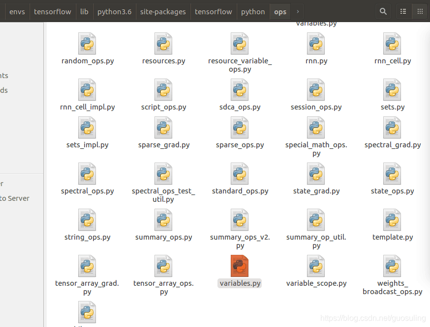430x327 pixels.
Task: Go to site-packages in the path bar
Action: tap(163, 12)
